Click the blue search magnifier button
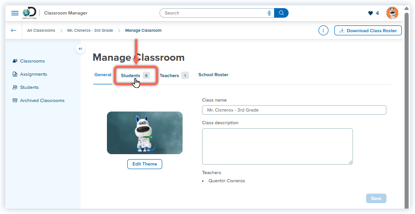 (281, 13)
